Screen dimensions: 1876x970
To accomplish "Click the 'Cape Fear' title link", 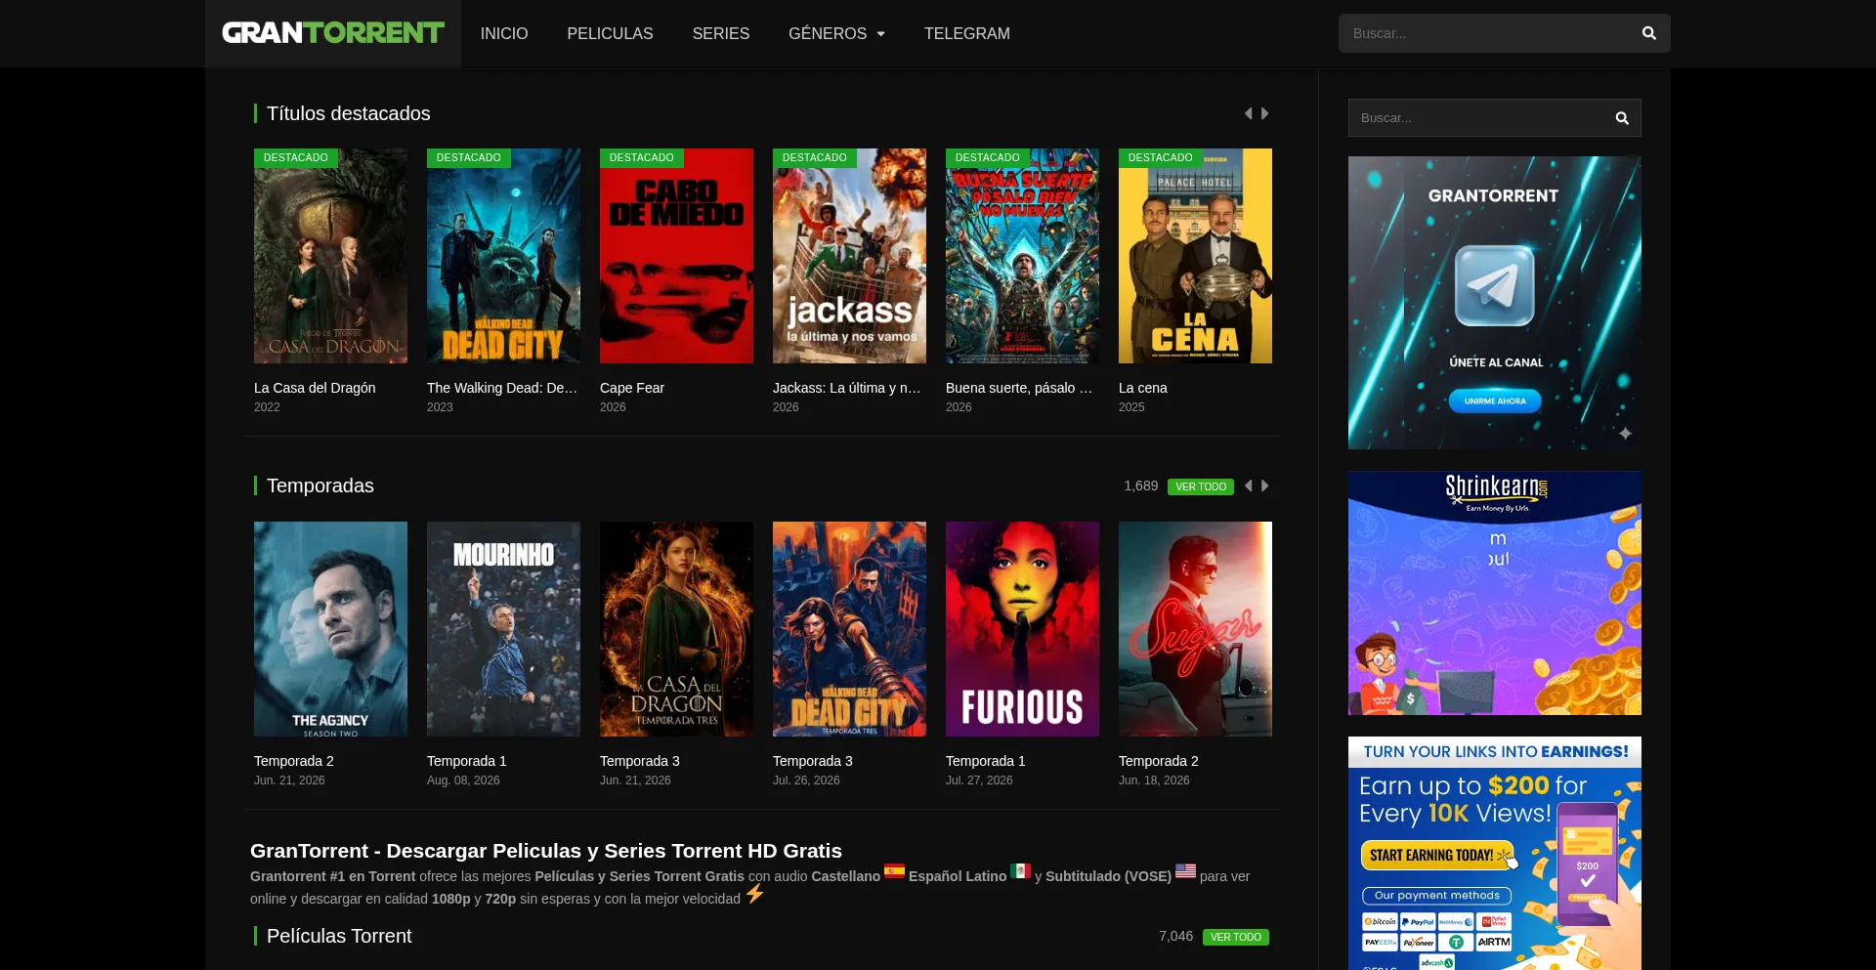I will (x=632, y=388).
